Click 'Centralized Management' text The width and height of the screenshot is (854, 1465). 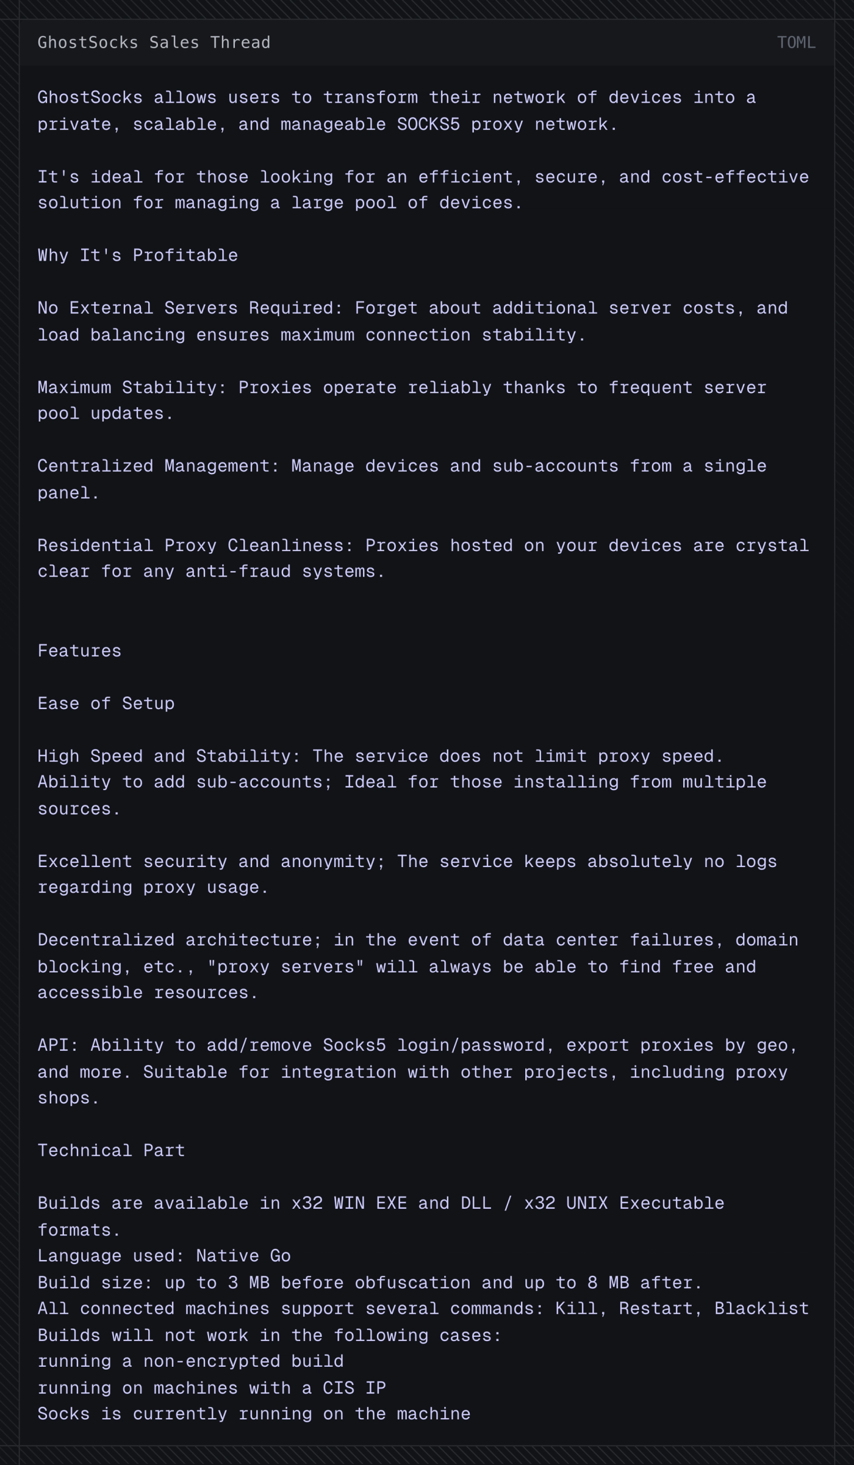tap(154, 466)
